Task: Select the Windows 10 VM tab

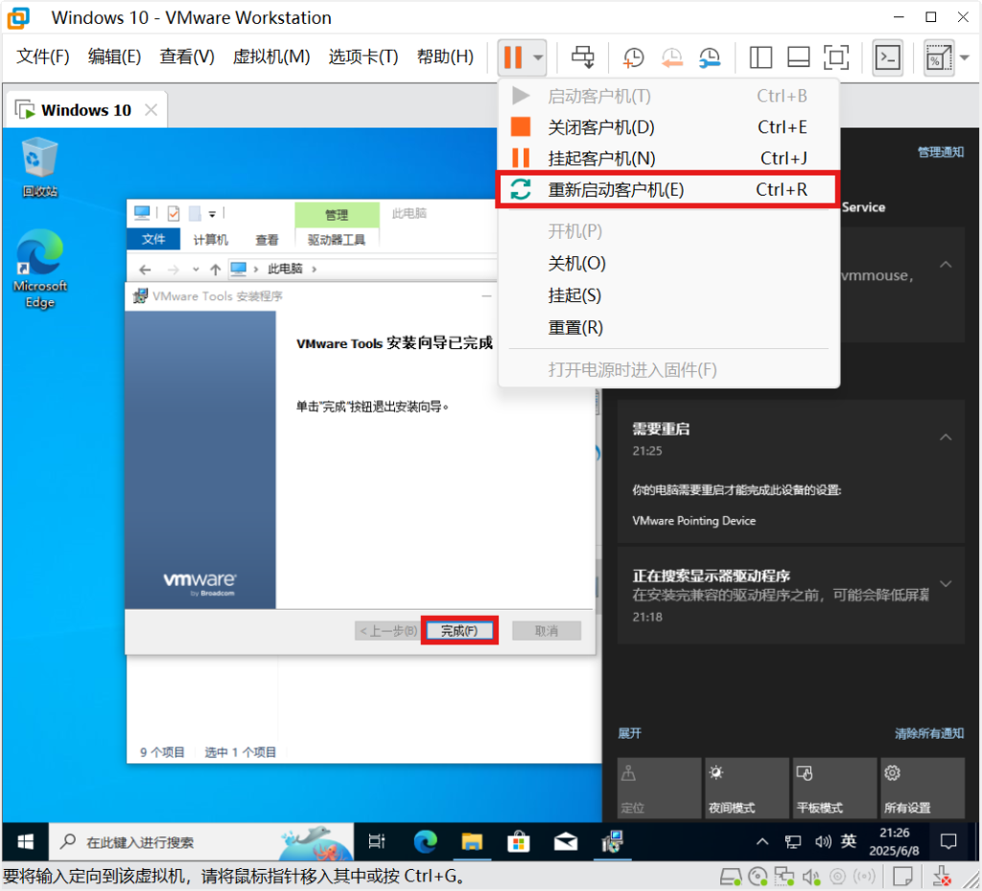Action: pyautogui.click(x=85, y=110)
